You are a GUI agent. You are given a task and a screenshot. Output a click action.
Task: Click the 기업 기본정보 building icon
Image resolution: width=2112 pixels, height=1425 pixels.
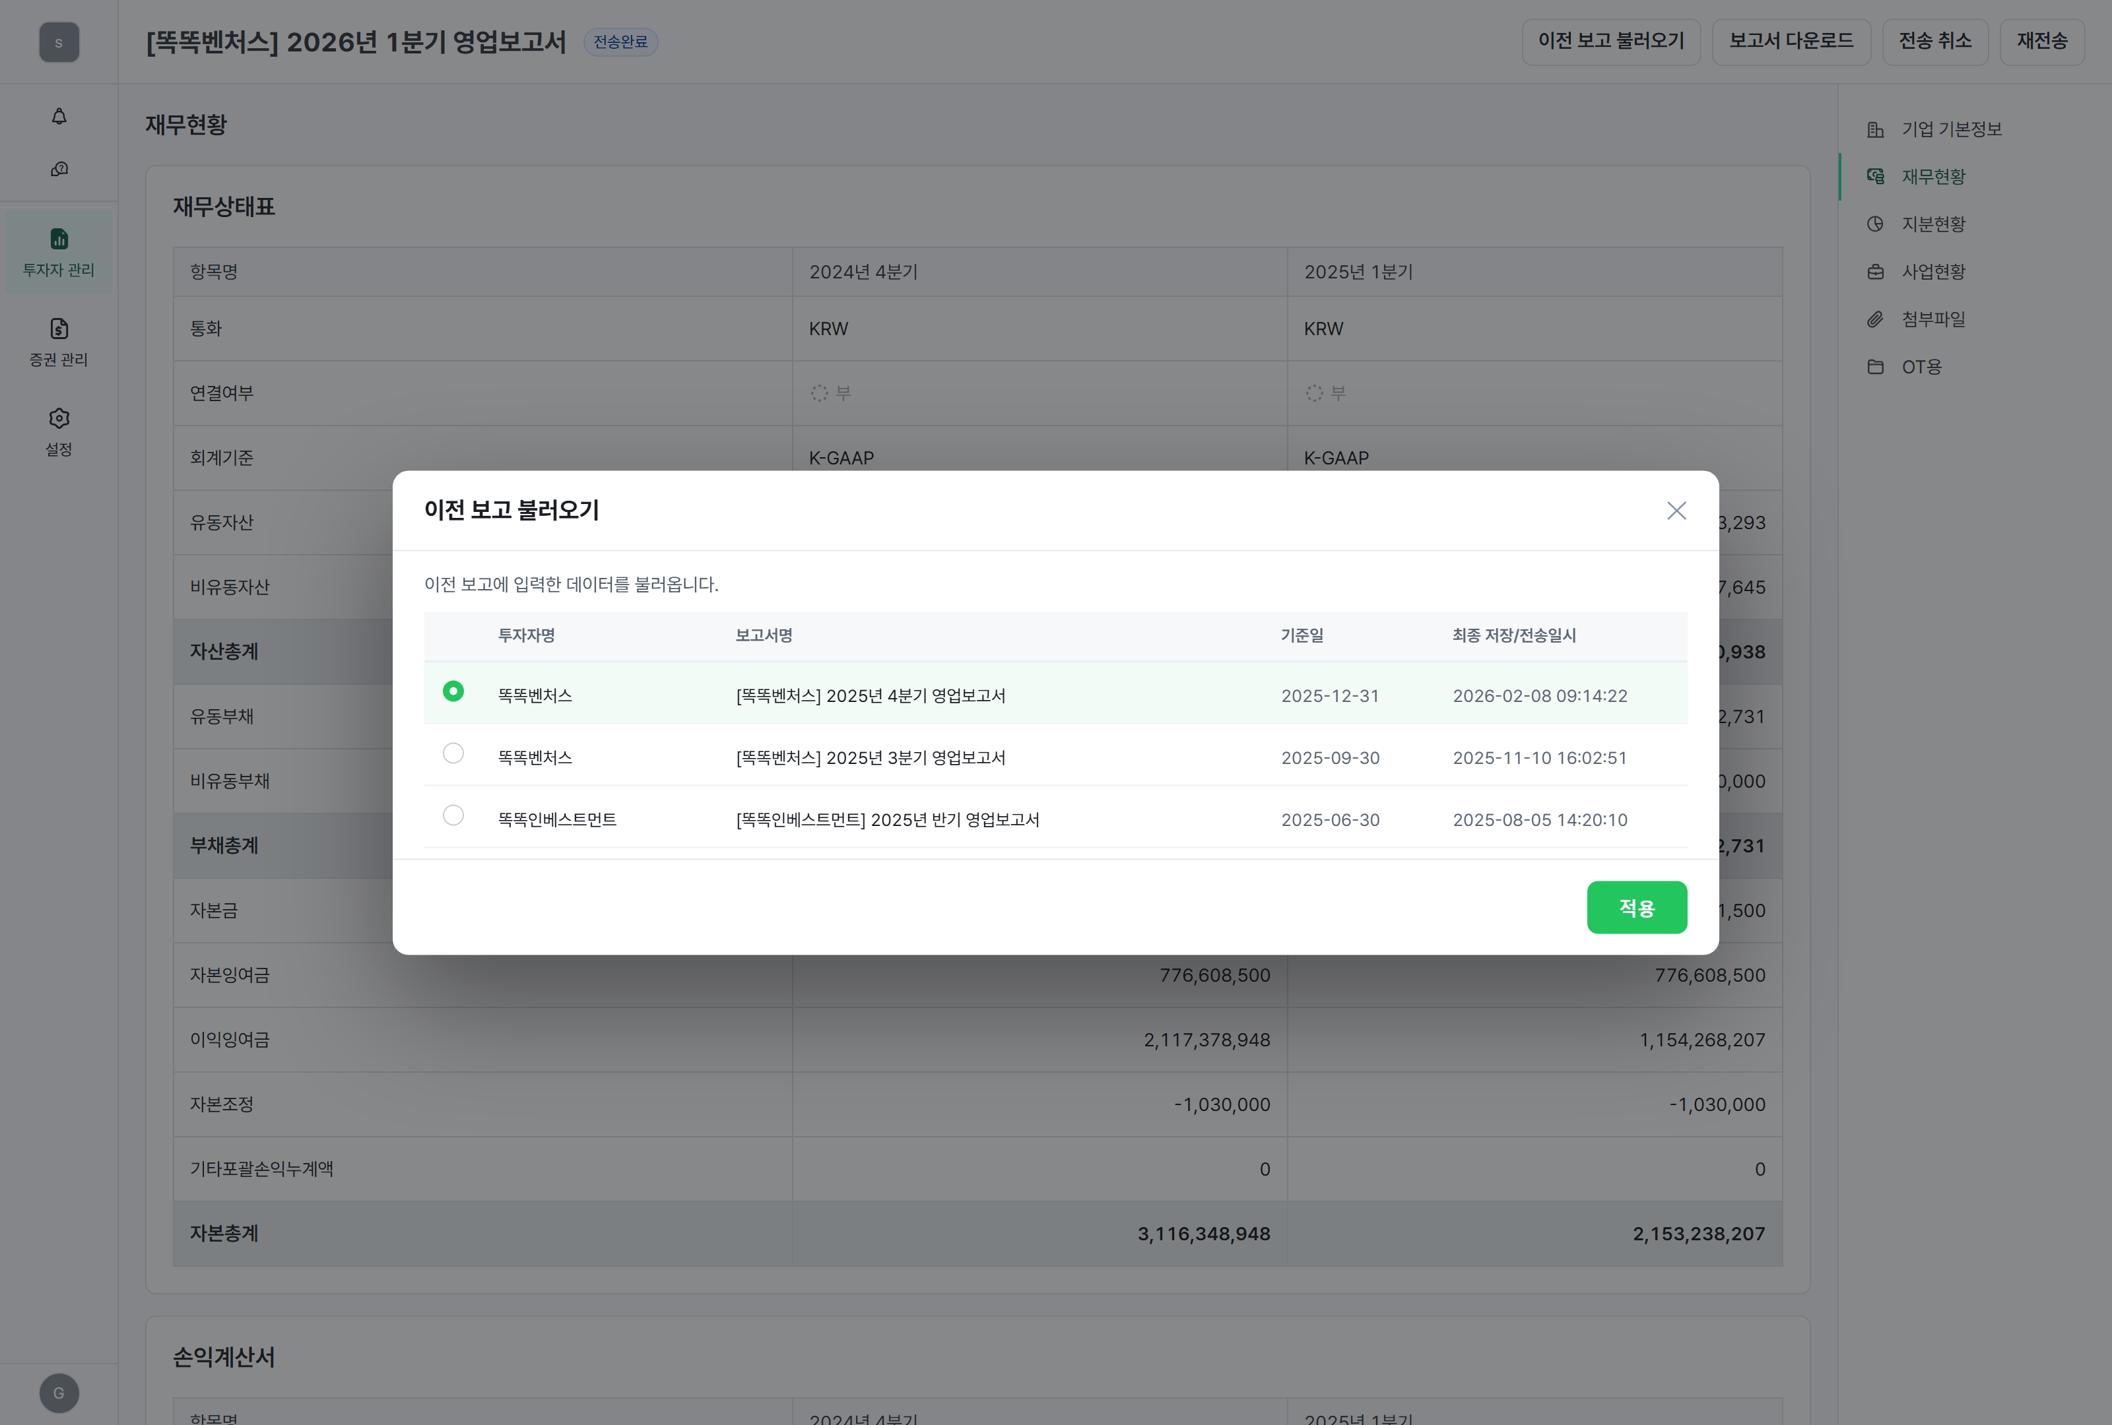click(1875, 130)
